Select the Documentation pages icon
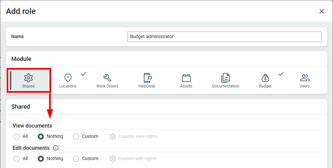Image resolution: width=333 pixels, height=168 pixels. point(226,78)
